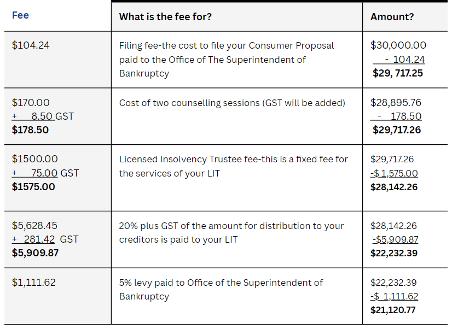Click the $30,000.00 starting amount
The width and height of the screenshot is (452, 329).
(x=398, y=45)
